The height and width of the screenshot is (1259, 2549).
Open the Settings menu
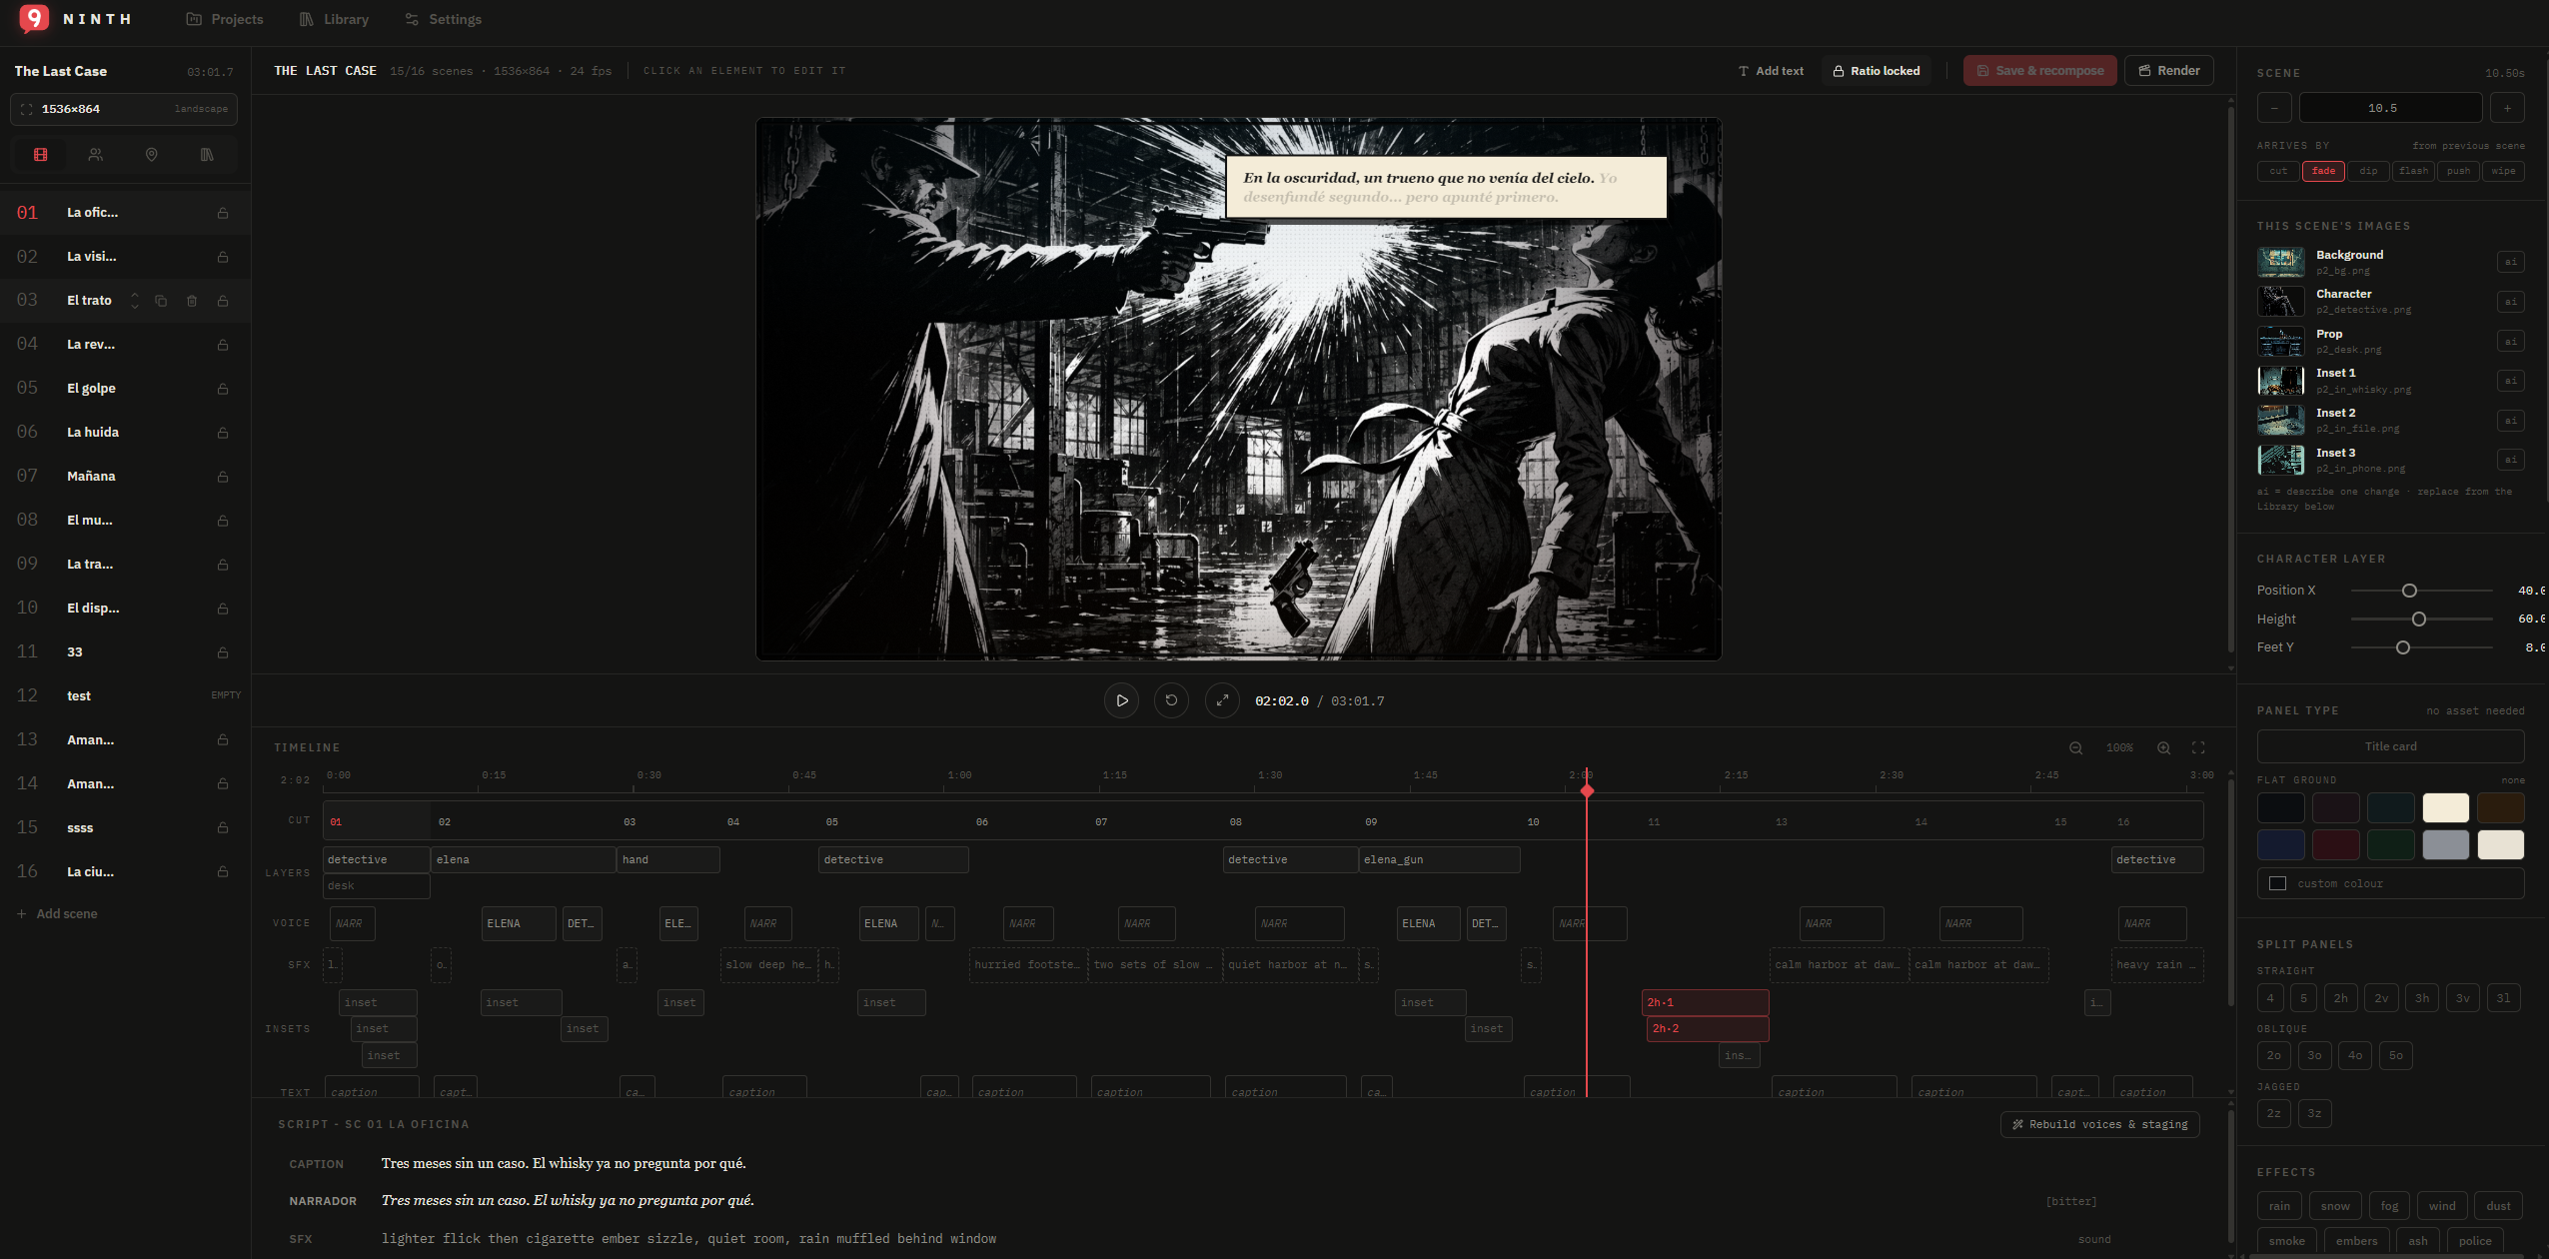(443, 19)
